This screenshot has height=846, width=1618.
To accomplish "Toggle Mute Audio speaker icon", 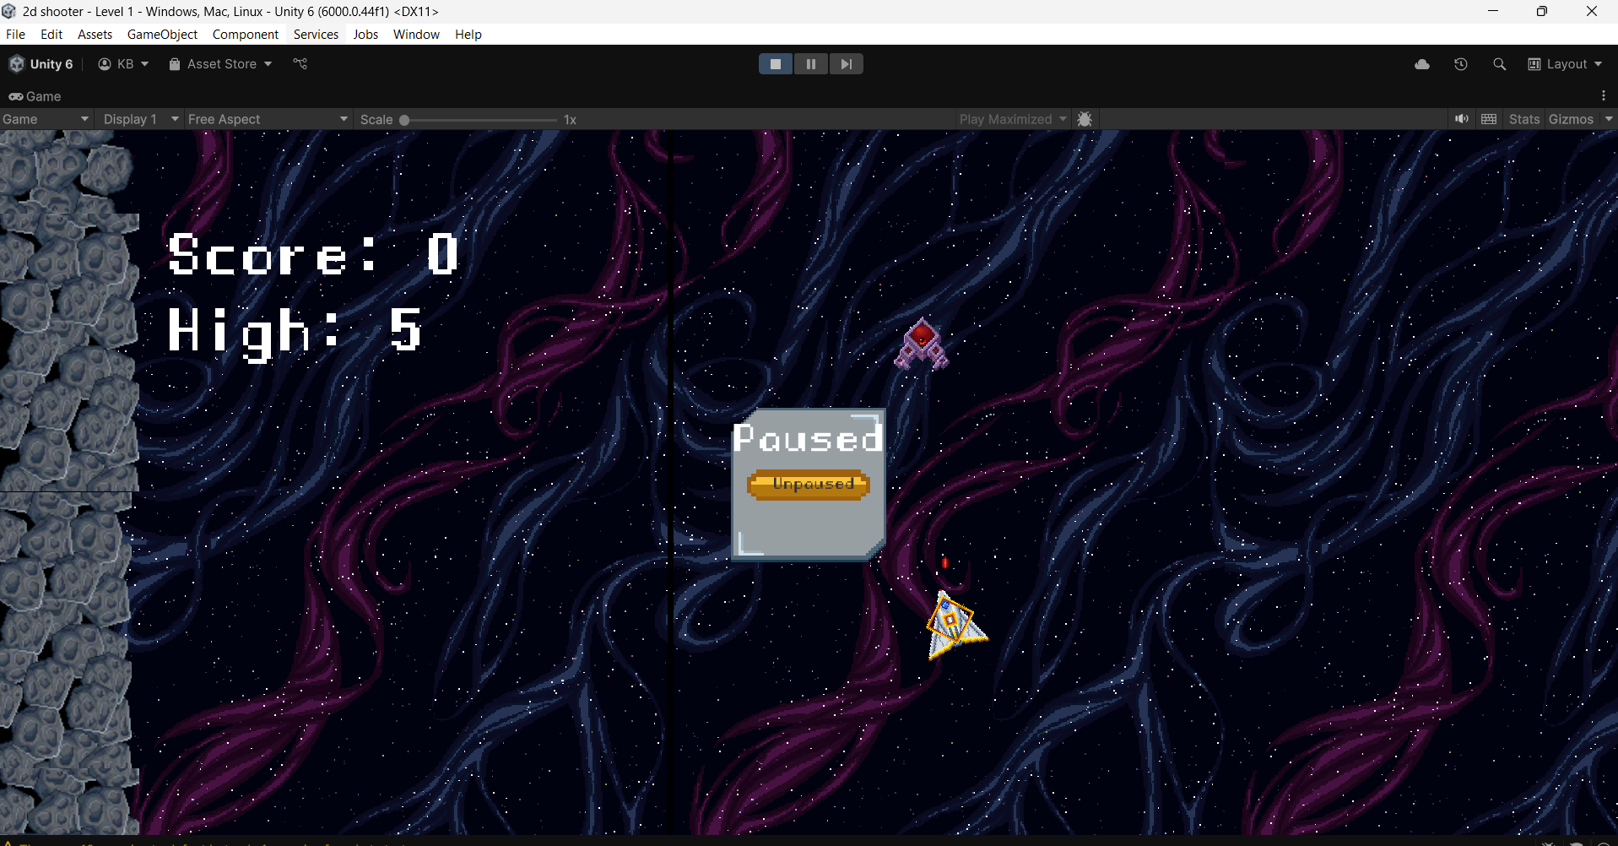I will click(x=1461, y=119).
